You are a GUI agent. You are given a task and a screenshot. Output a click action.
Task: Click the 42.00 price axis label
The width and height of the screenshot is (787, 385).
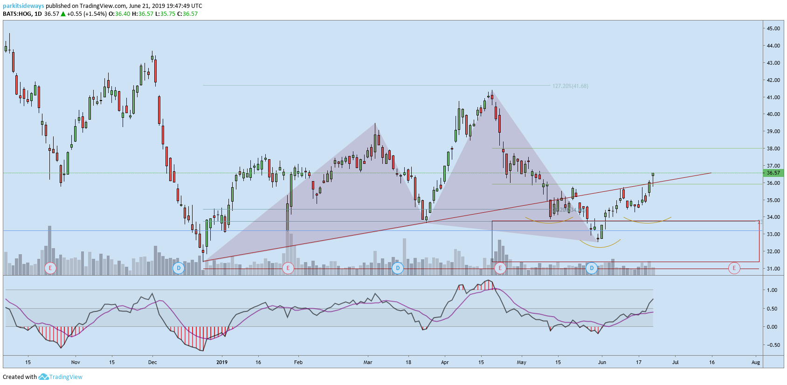pos(773,80)
